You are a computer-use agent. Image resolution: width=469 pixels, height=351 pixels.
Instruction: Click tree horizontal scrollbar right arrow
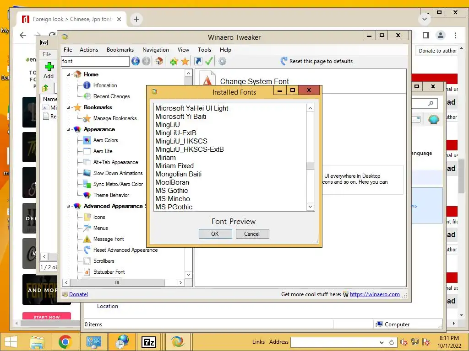point(180,282)
